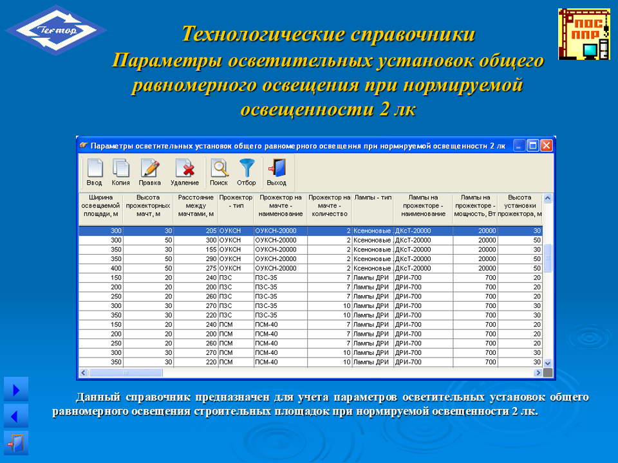Click the hand icon in the window title bar
This screenshot has height=463, width=618.
point(83,145)
